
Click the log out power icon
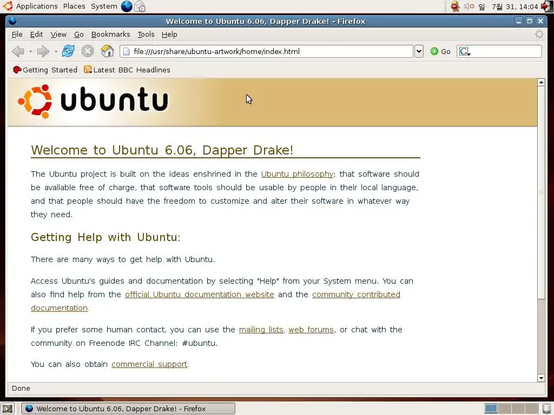coord(546,6)
